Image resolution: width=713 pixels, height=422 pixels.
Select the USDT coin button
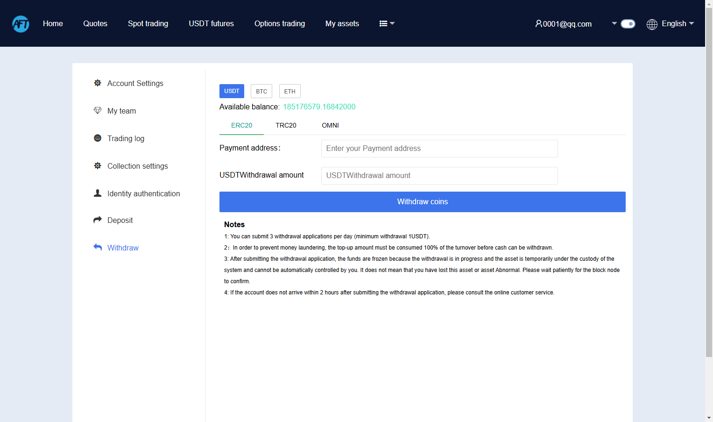pos(232,91)
